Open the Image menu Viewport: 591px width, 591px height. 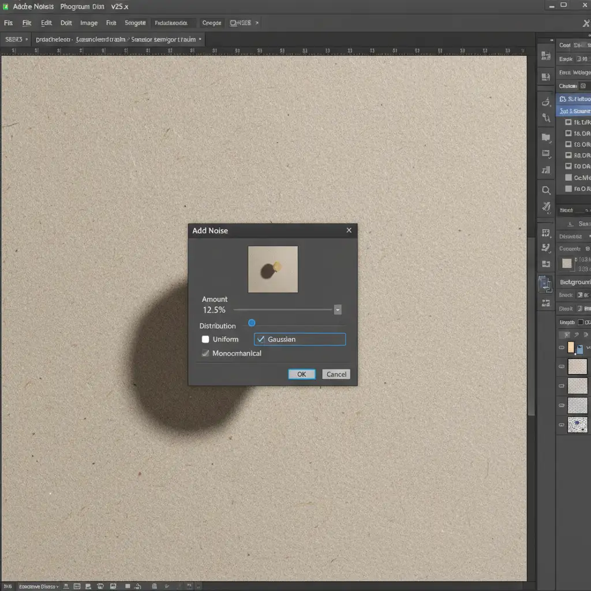[x=88, y=23]
